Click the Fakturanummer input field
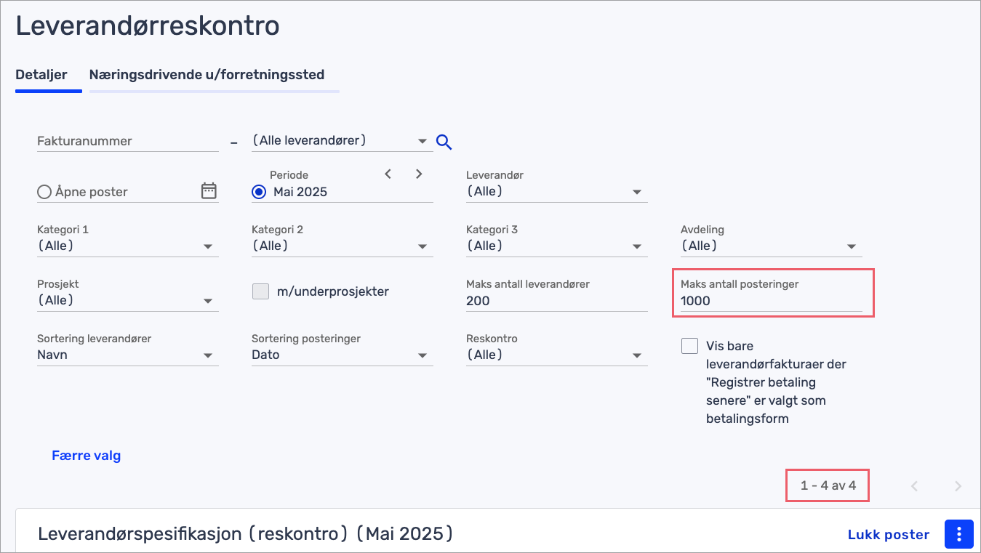This screenshot has width=981, height=553. tap(128, 141)
